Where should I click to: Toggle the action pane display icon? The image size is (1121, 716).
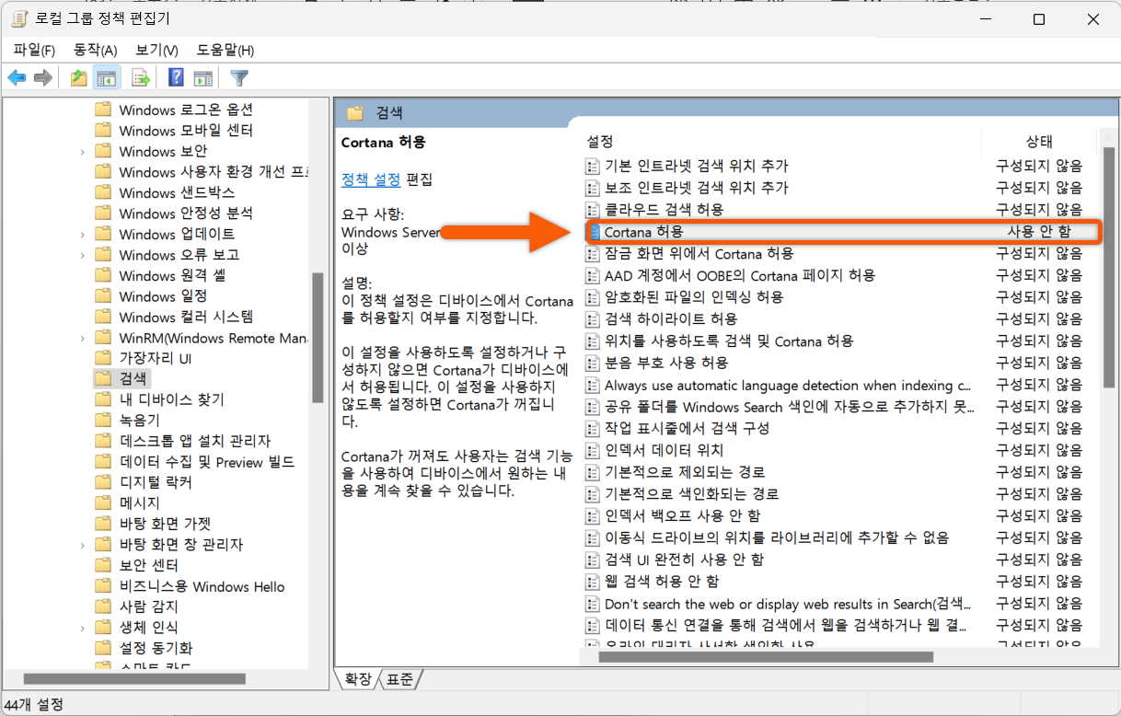pyautogui.click(x=203, y=77)
